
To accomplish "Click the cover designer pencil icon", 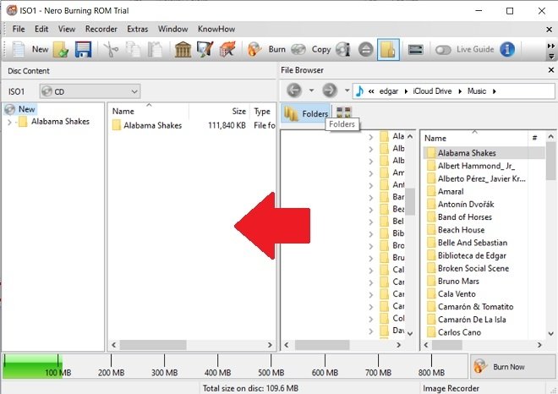I will [205, 49].
